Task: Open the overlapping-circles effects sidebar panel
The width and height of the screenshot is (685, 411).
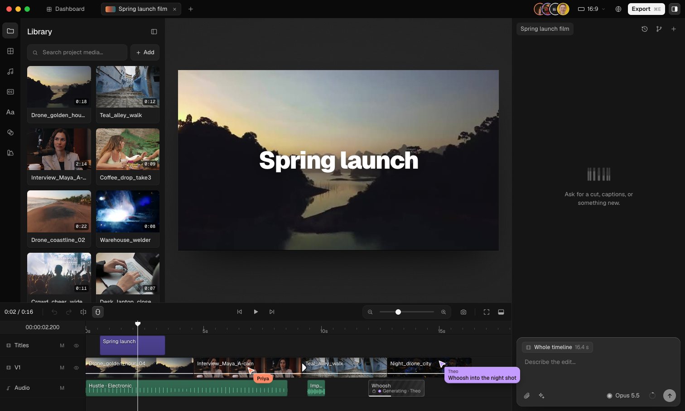Action: click(x=10, y=132)
